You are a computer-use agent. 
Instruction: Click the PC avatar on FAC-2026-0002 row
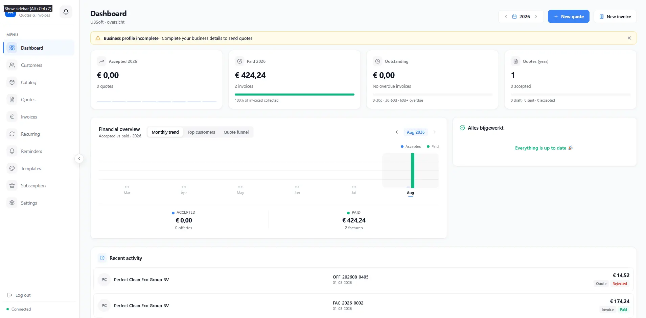104,306
